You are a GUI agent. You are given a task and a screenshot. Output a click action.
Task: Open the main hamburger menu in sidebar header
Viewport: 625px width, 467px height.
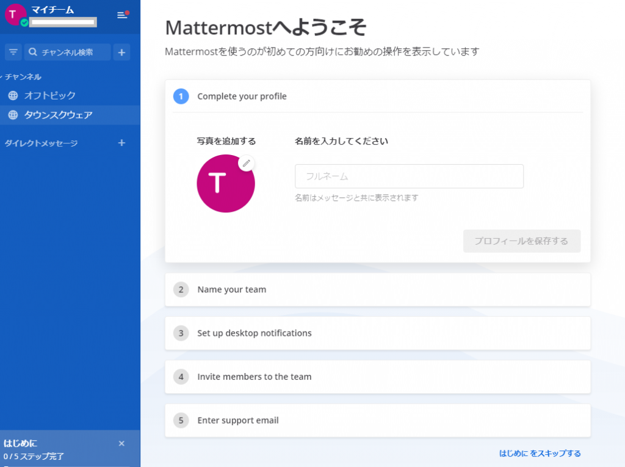122,15
